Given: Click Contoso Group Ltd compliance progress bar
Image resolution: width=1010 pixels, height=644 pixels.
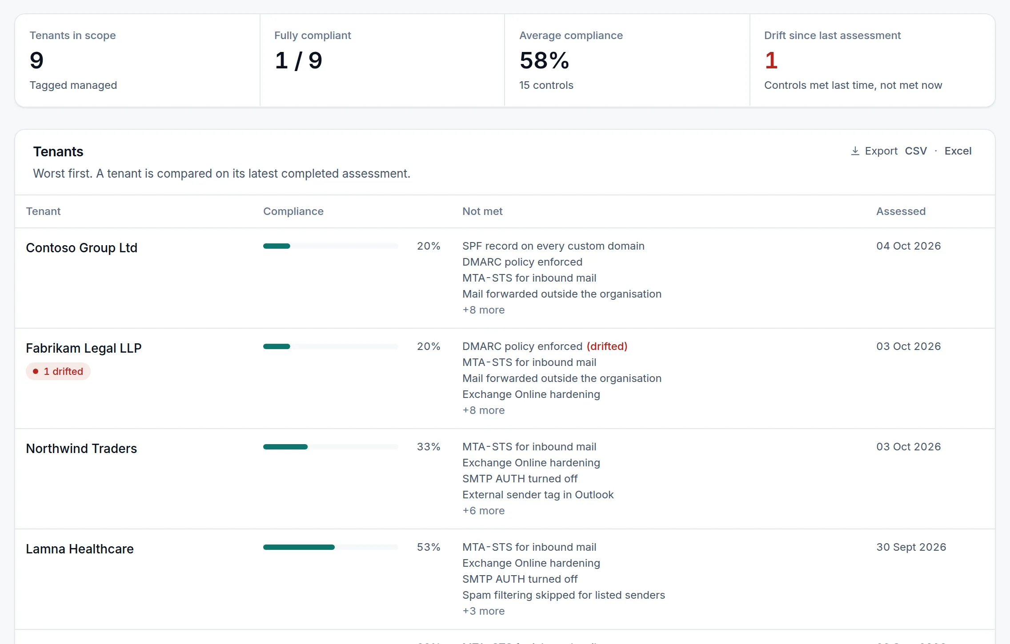Looking at the screenshot, I should [330, 246].
